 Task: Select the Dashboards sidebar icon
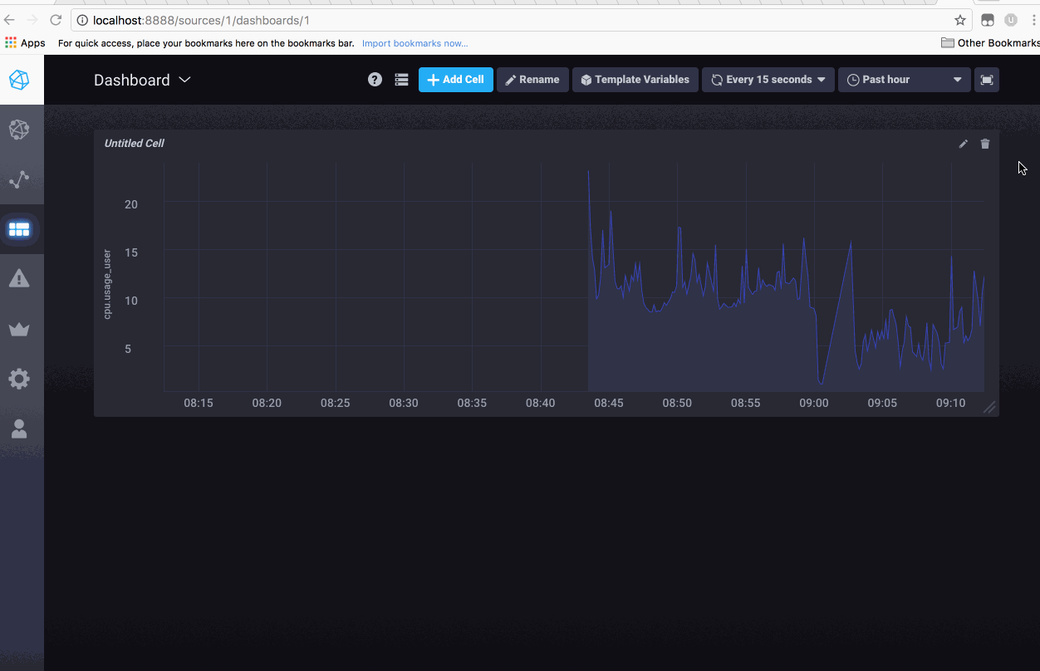22,229
